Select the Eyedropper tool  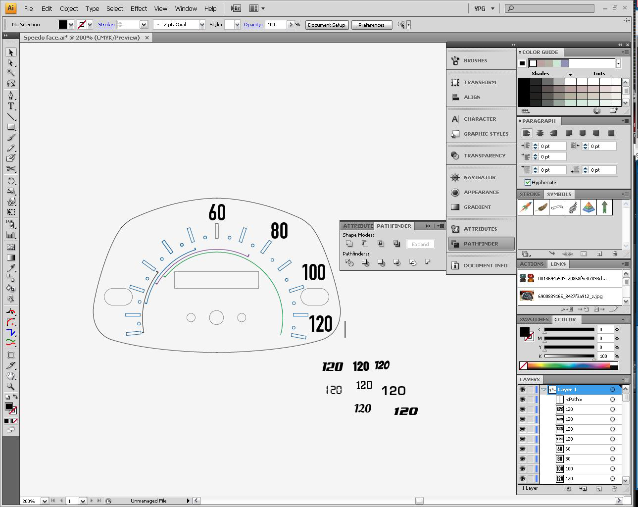pyautogui.click(x=10, y=268)
